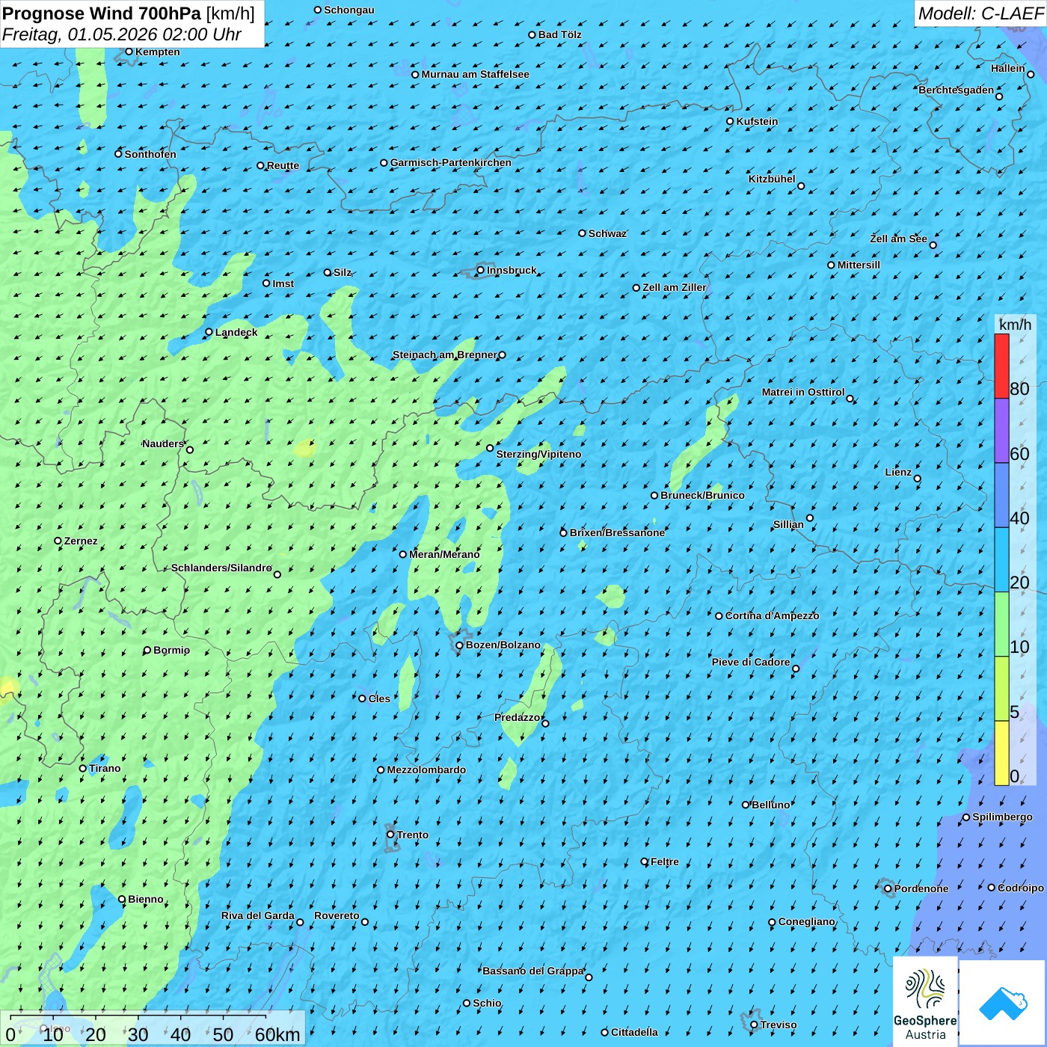Click the Zernez city marker
The image size is (1047, 1047).
(x=58, y=541)
